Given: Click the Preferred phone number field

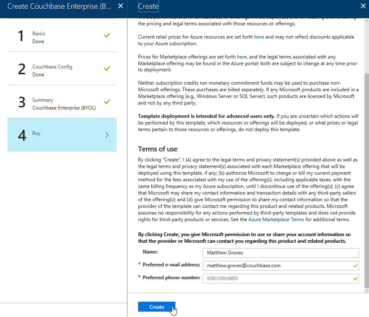Looking at the screenshot, I should [x=281, y=278].
